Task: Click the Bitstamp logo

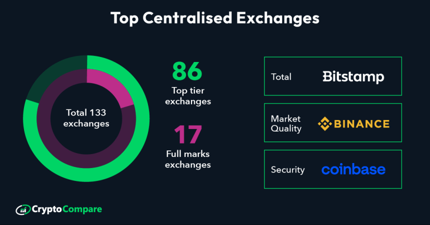Action: point(353,76)
